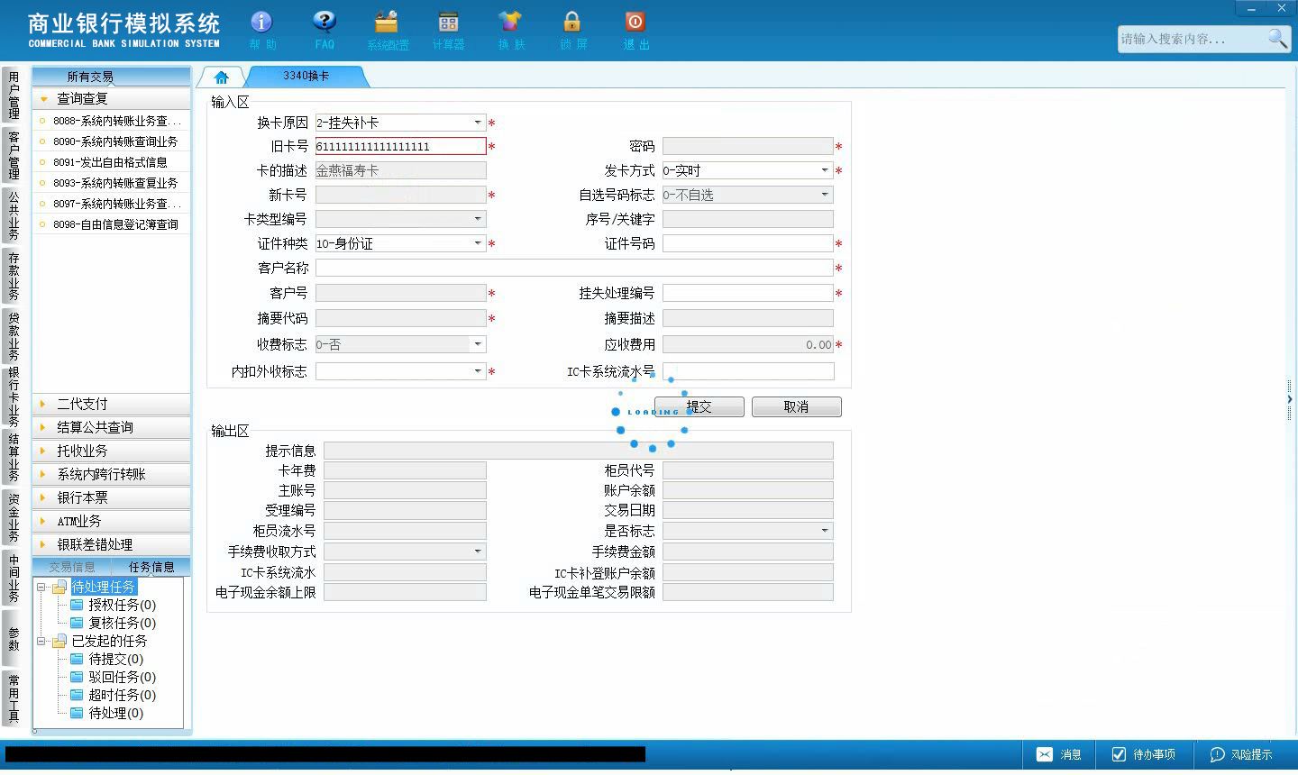Click the 证件号码 input field
The width and height of the screenshot is (1298, 775).
(x=748, y=243)
